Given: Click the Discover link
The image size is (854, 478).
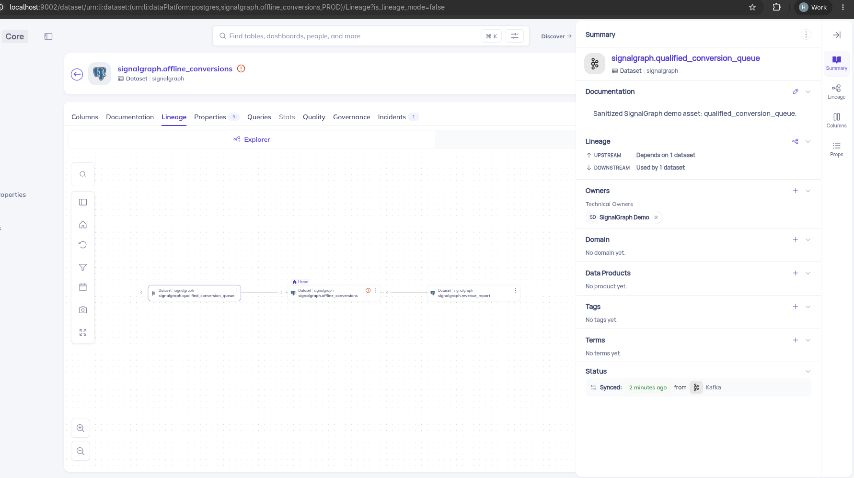Looking at the screenshot, I should (x=556, y=36).
